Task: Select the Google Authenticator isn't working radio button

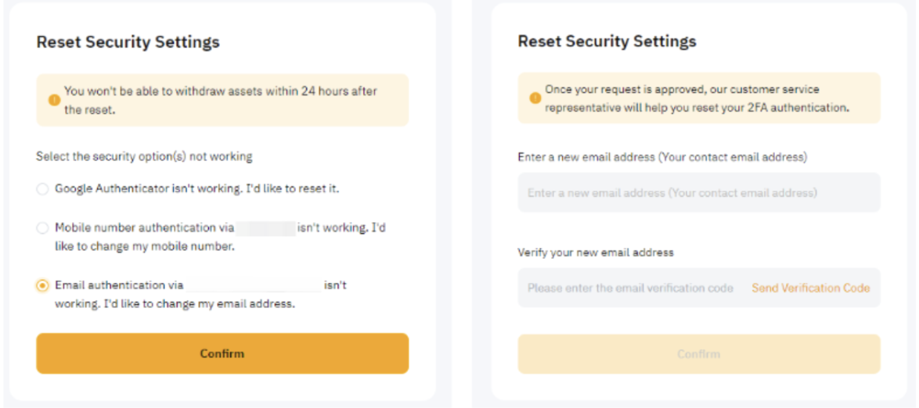Action: 42,189
